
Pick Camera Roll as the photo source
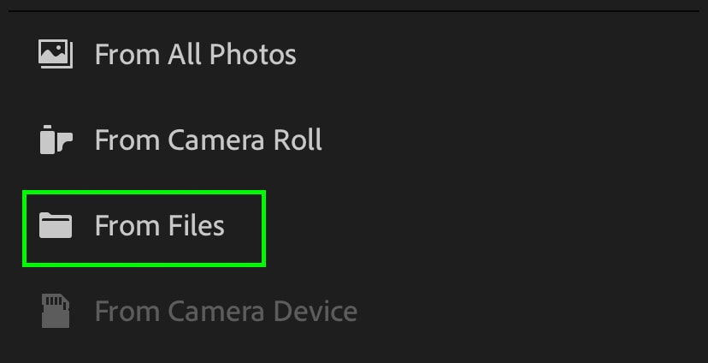(x=208, y=140)
